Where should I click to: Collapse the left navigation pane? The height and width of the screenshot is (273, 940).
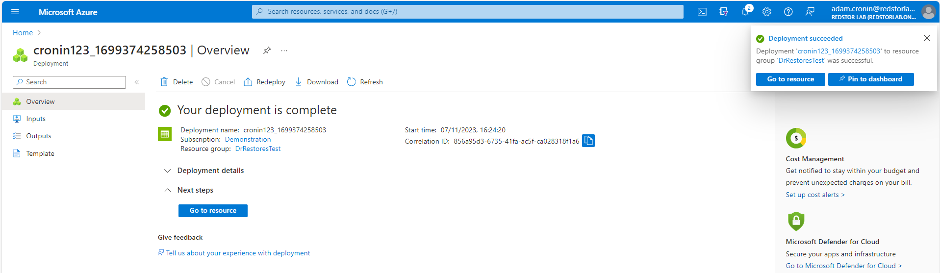pos(137,82)
